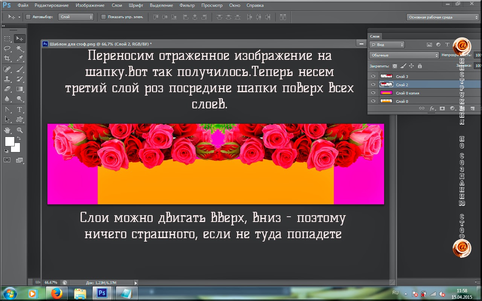Screen dimensions: 482x301
Task: Click the zoom percentage field 66,67%
Action: (x=51, y=283)
